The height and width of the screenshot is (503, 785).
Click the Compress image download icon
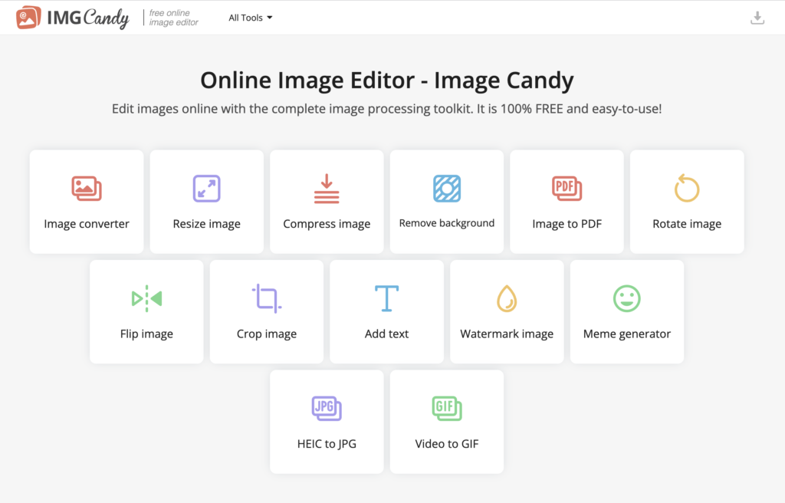coord(327,189)
